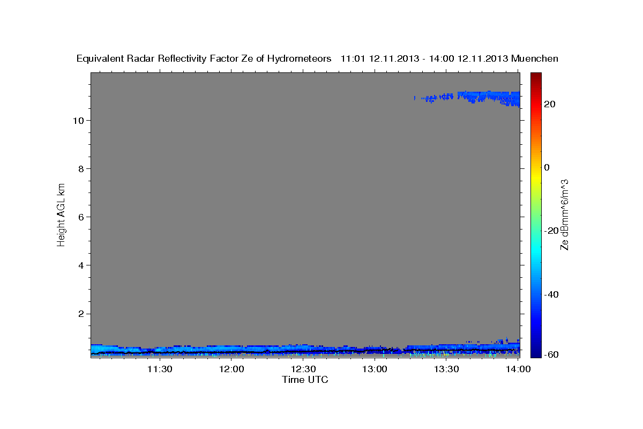The height and width of the screenshot is (429, 643).
Task: Click the colorbar label 20
Action: click(x=550, y=104)
